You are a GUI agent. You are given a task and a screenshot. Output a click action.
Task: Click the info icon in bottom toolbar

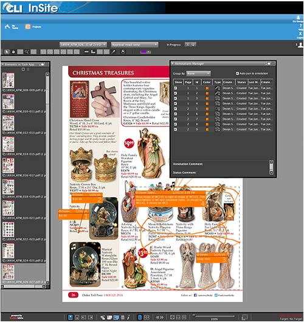point(128,317)
